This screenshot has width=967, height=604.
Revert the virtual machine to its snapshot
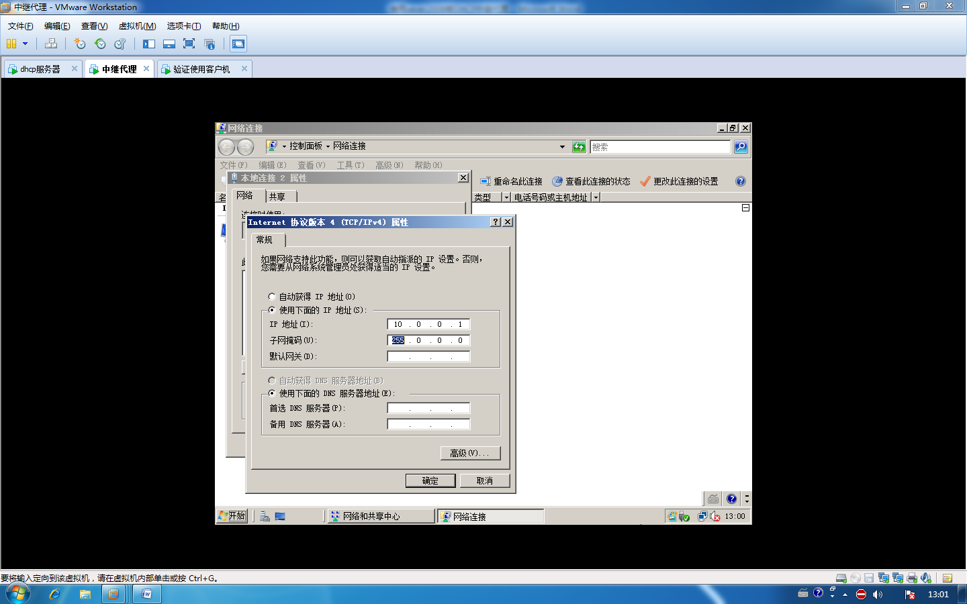tap(100, 44)
